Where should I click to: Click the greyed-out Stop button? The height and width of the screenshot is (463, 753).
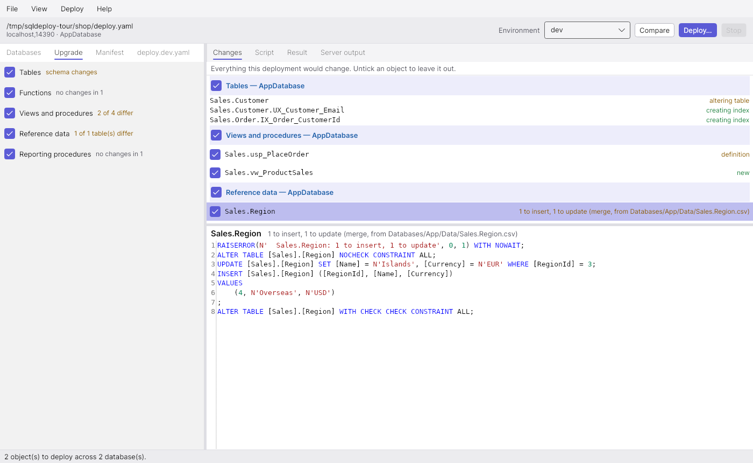tap(734, 30)
